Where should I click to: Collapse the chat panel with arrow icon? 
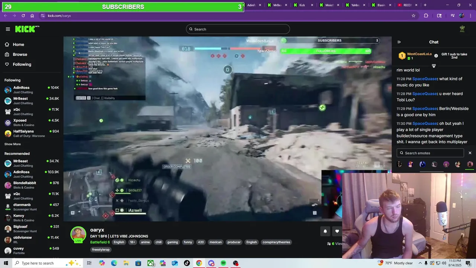coord(399,42)
